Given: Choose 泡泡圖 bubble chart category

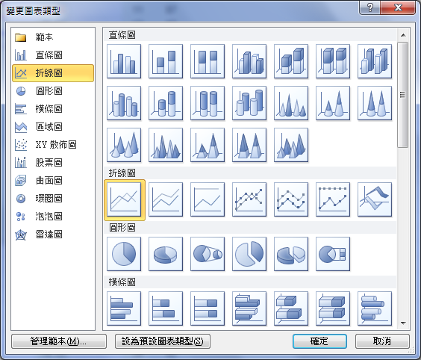Looking at the screenshot, I should 53,217.
